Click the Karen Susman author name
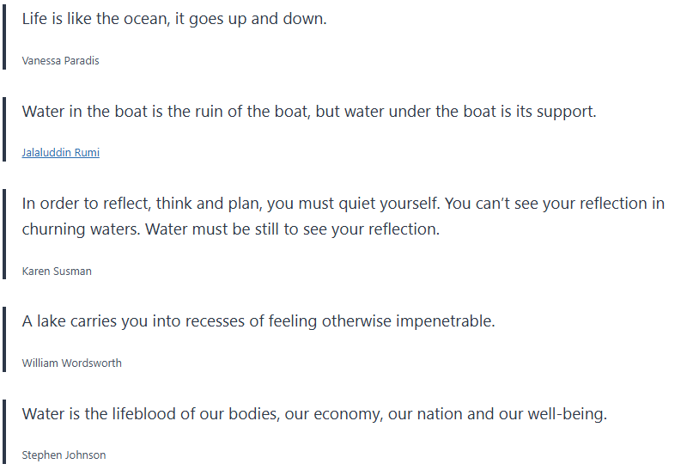 click(x=57, y=272)
